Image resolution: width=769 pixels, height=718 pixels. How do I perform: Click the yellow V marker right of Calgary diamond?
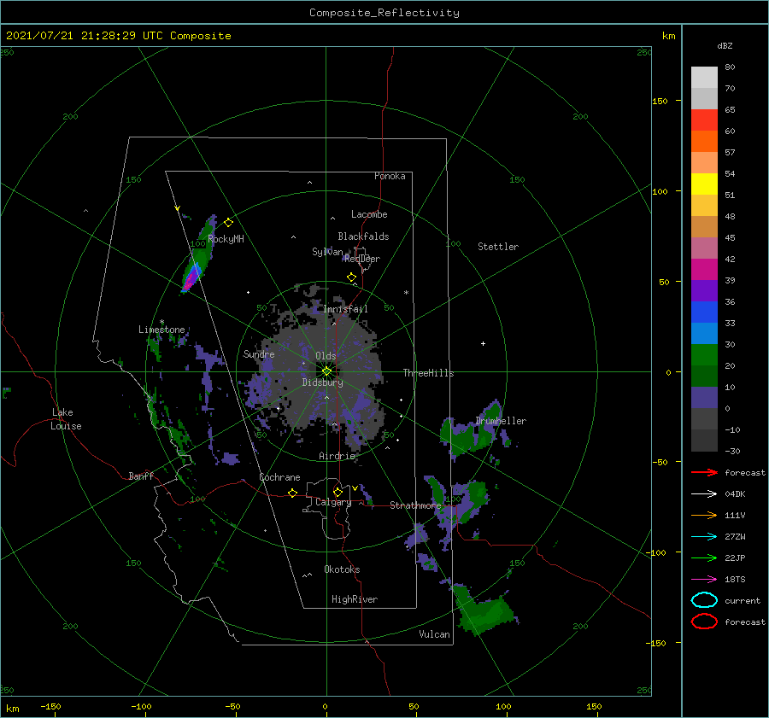[x=355, y=488]
